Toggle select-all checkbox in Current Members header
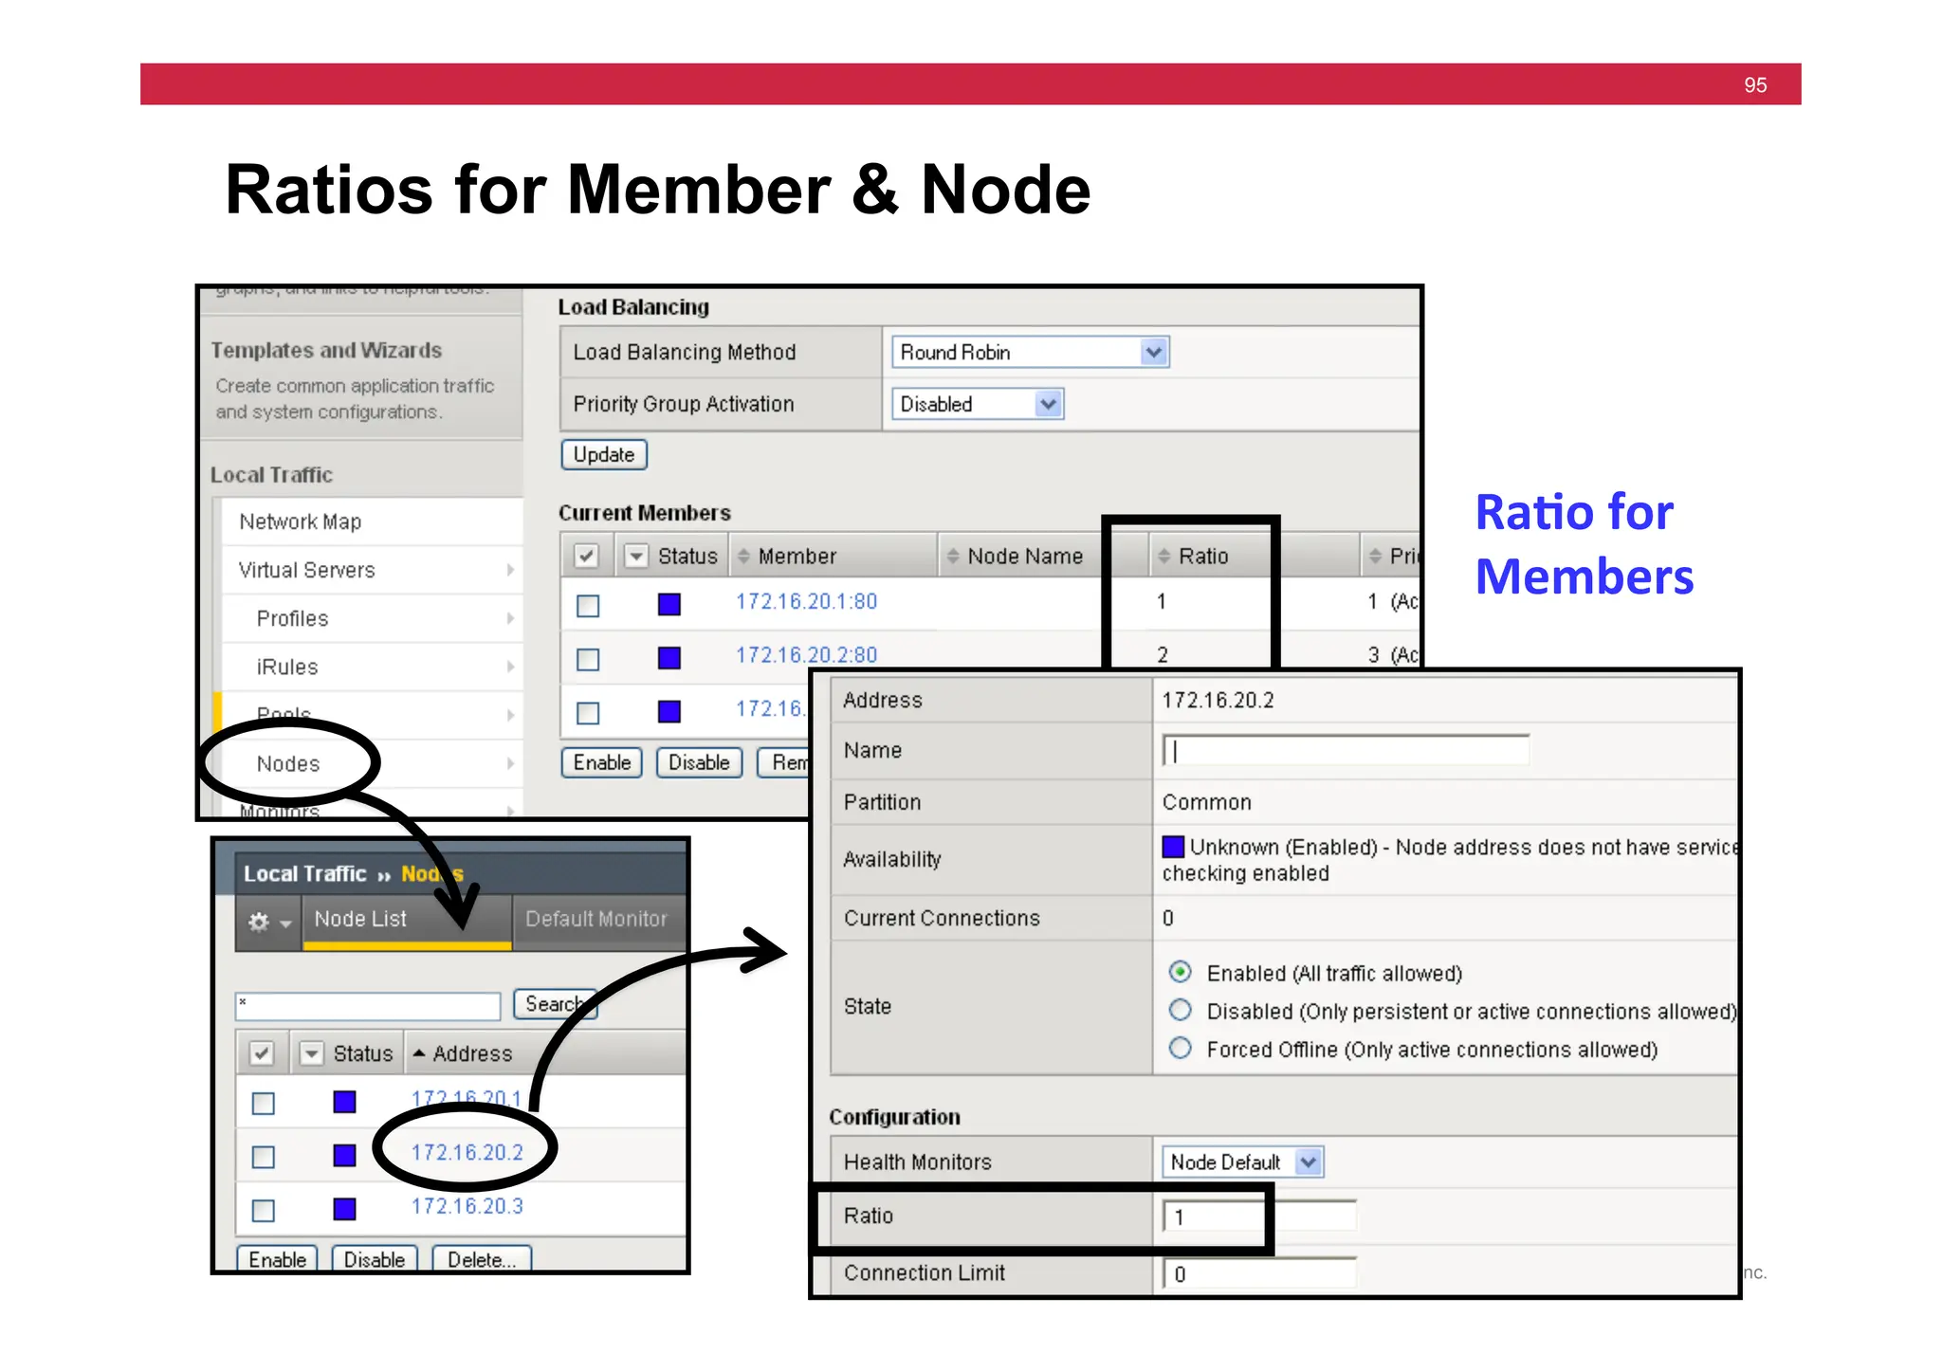The height and width of the screenshot is (1372, 1942). coord(587,557)
